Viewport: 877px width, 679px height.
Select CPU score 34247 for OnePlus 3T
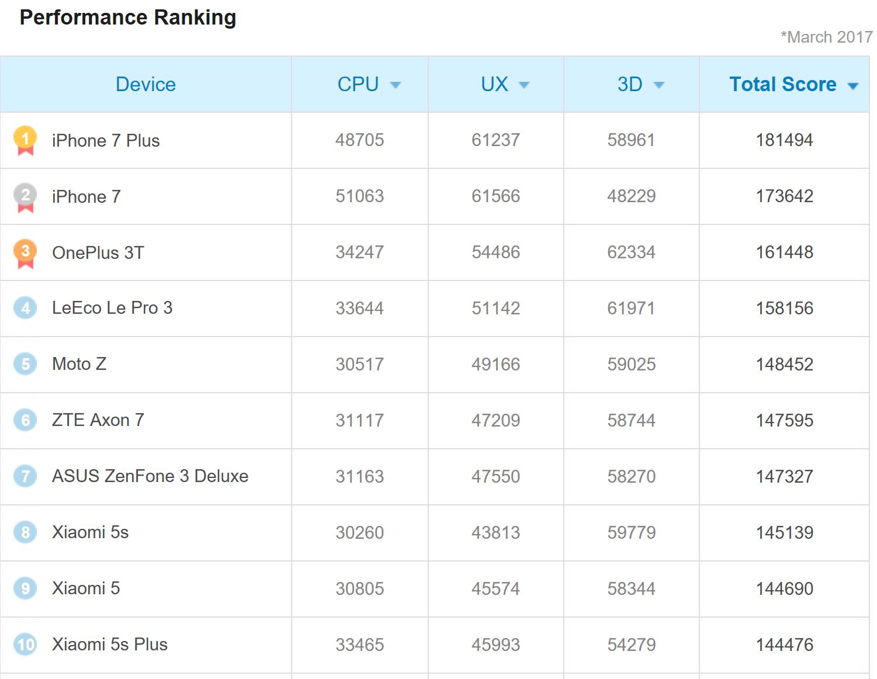(360, 252)
